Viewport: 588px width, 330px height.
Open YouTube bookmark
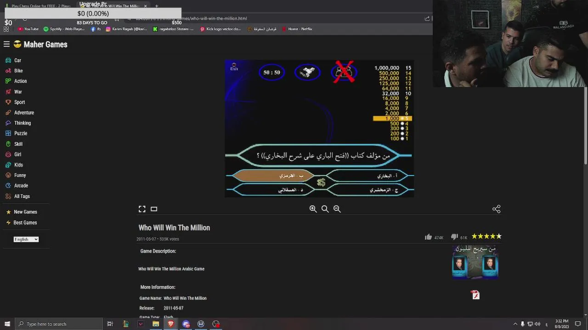28,29
